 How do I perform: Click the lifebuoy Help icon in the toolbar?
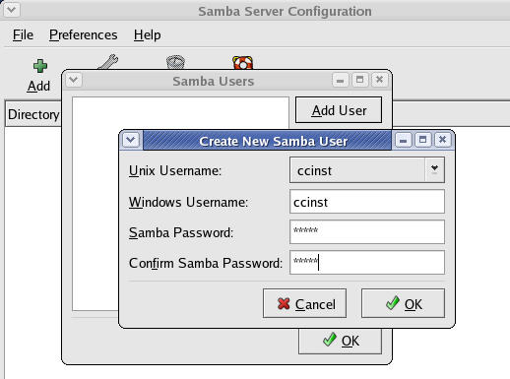pyautogui.click(x=242, y=63)
